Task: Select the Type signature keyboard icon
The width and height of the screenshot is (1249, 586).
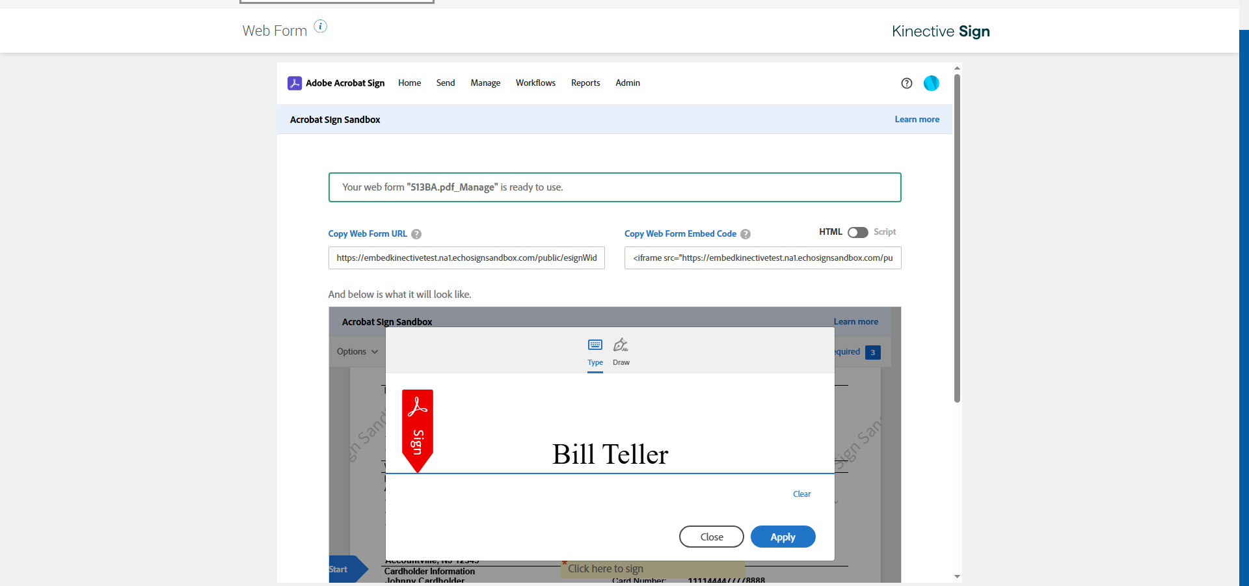Action: (x=595, y=345)
